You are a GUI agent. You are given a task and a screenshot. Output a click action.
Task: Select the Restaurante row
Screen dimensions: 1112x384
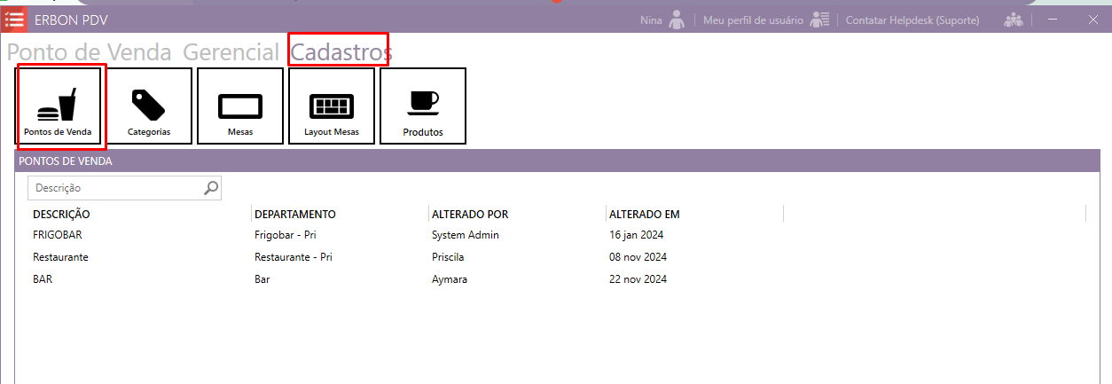(x=60, y=257)
